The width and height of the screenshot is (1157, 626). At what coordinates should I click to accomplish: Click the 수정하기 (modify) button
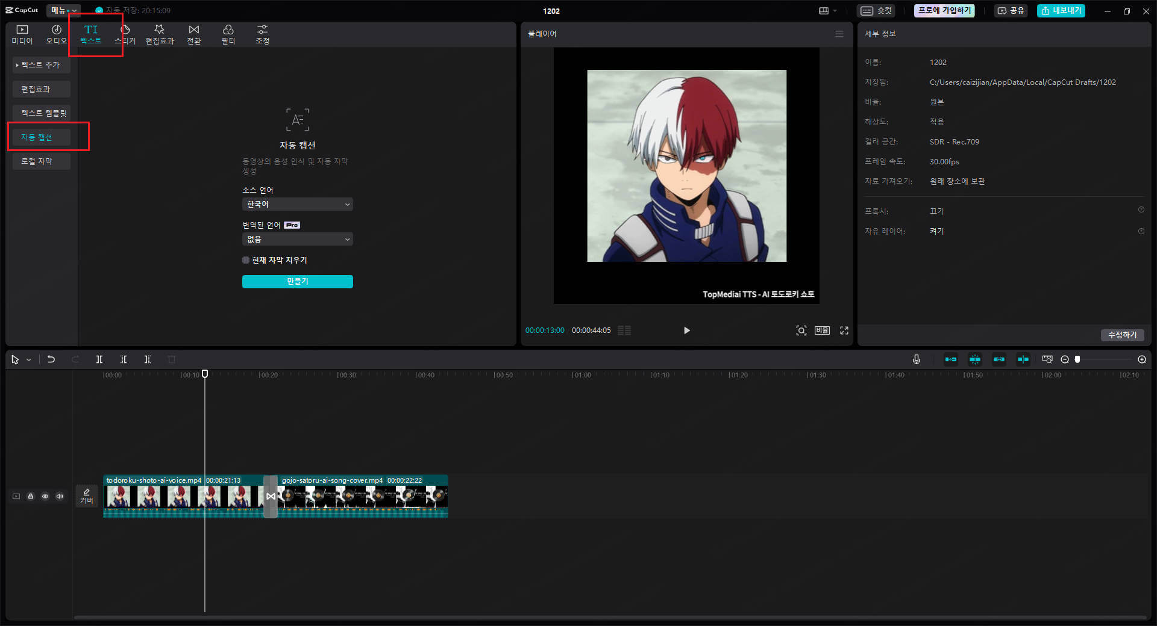point(1123,335)
